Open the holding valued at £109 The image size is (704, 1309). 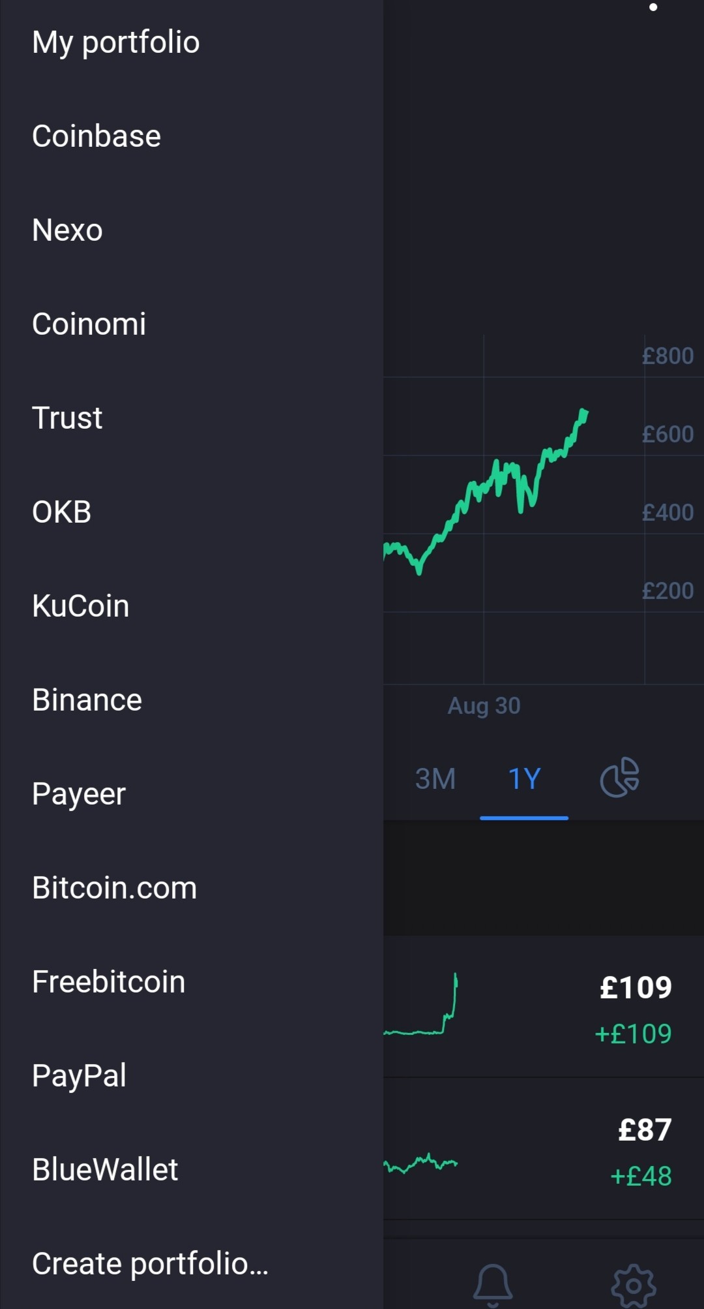pos(544,1006)
